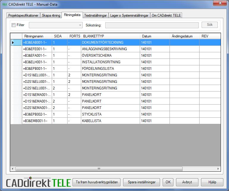Select row header of STYCKLISTA row
This screenshot has height=191, width=229.
point(16,114)
